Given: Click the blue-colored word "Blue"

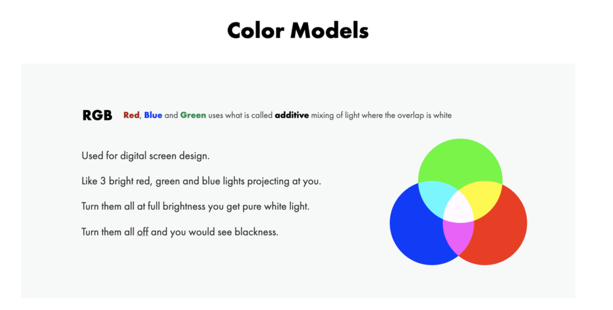Looking at the screenshot, I should tap(153, 115).
